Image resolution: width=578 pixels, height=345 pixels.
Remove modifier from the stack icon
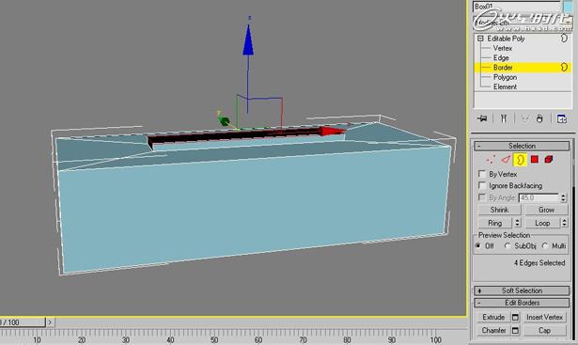[x=539, y=118]
